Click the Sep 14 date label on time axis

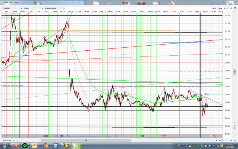click(x=103, y=11)
